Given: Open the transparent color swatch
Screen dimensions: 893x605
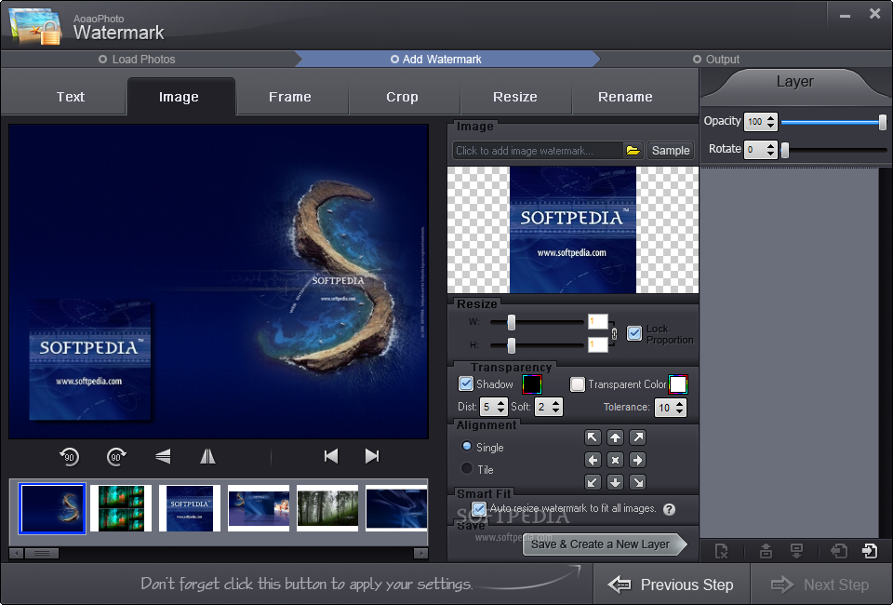Looking at the screenshot, I should coord(678,384).
